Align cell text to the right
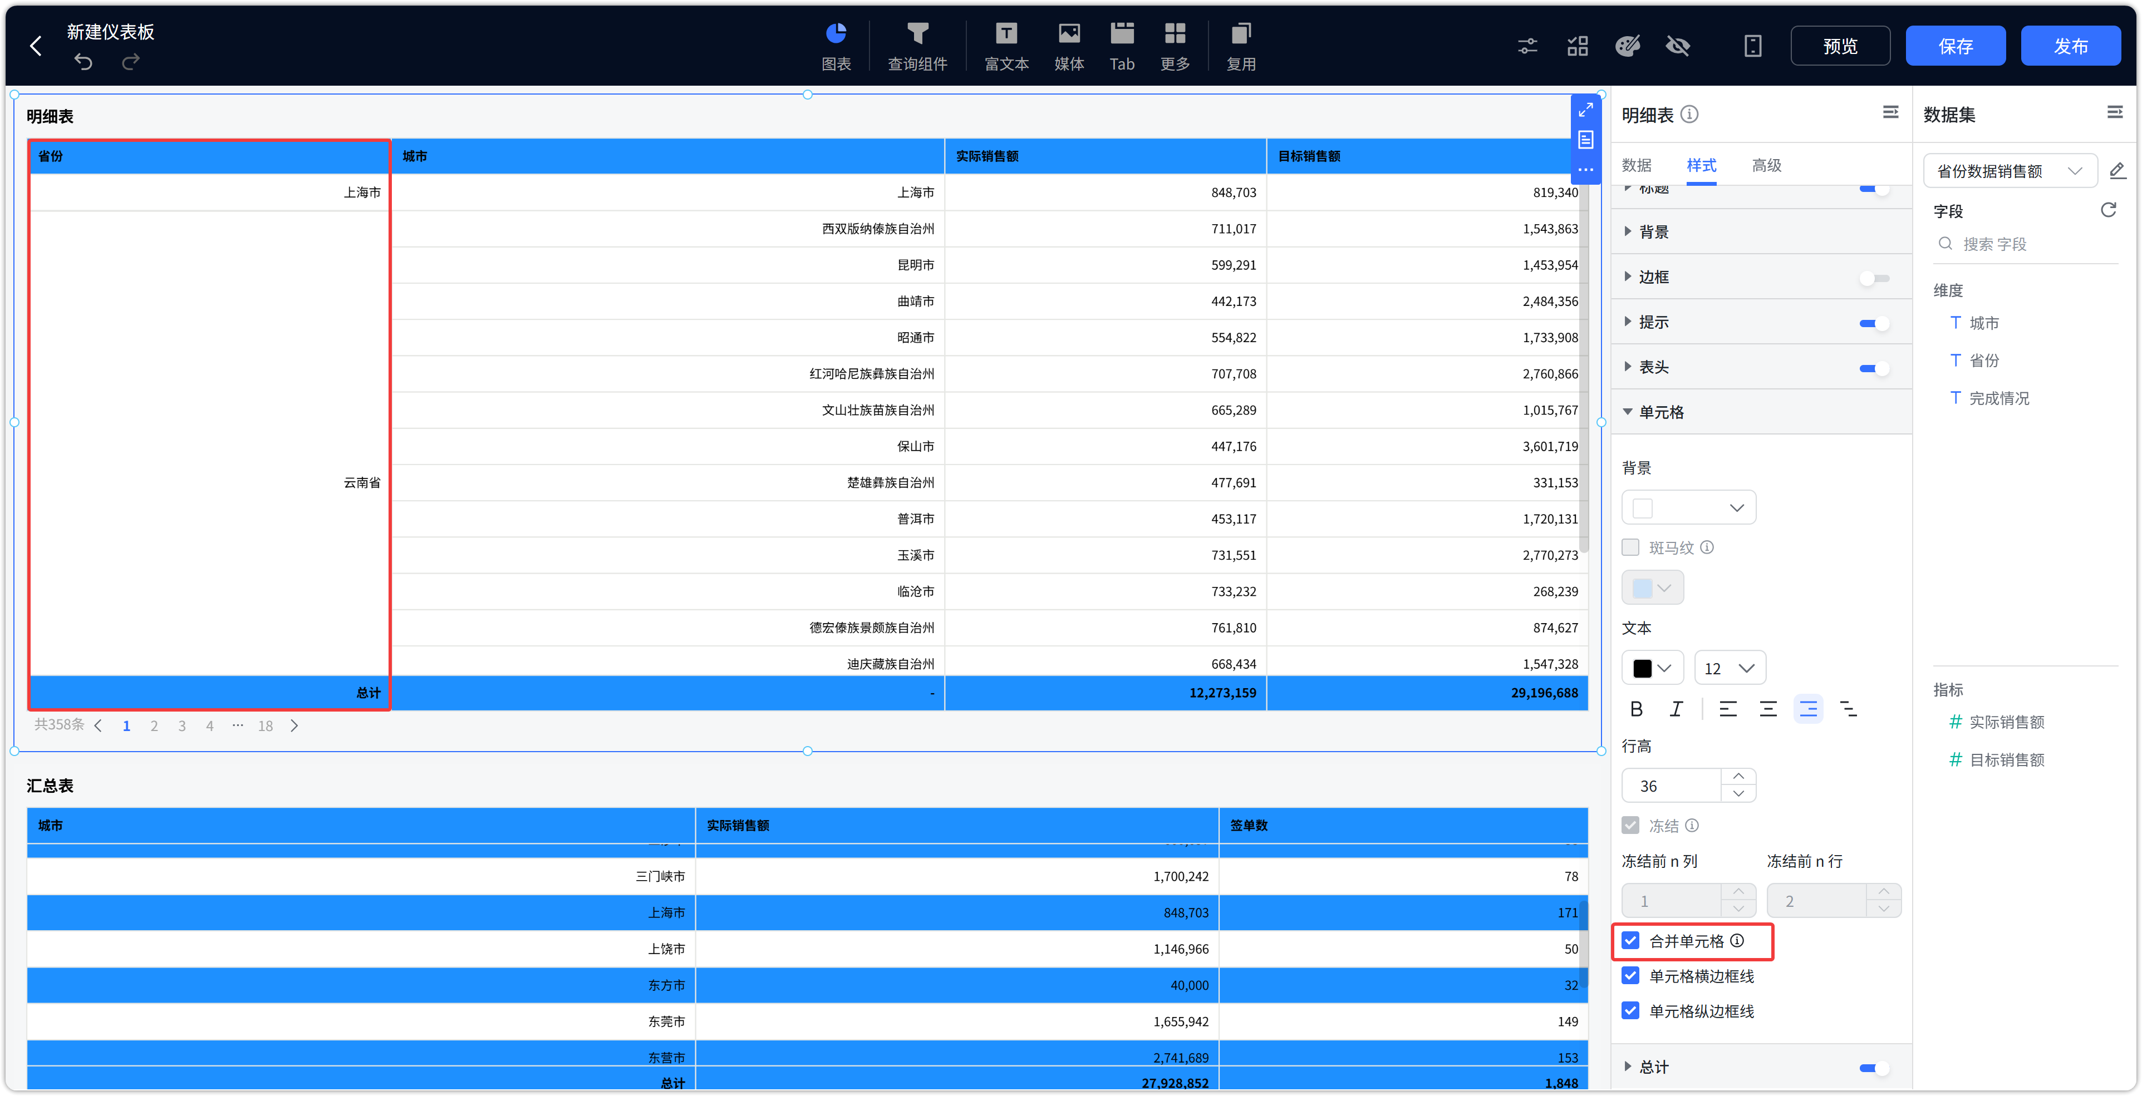Screen dimensions: 2142x1096 pos(1807,709)
